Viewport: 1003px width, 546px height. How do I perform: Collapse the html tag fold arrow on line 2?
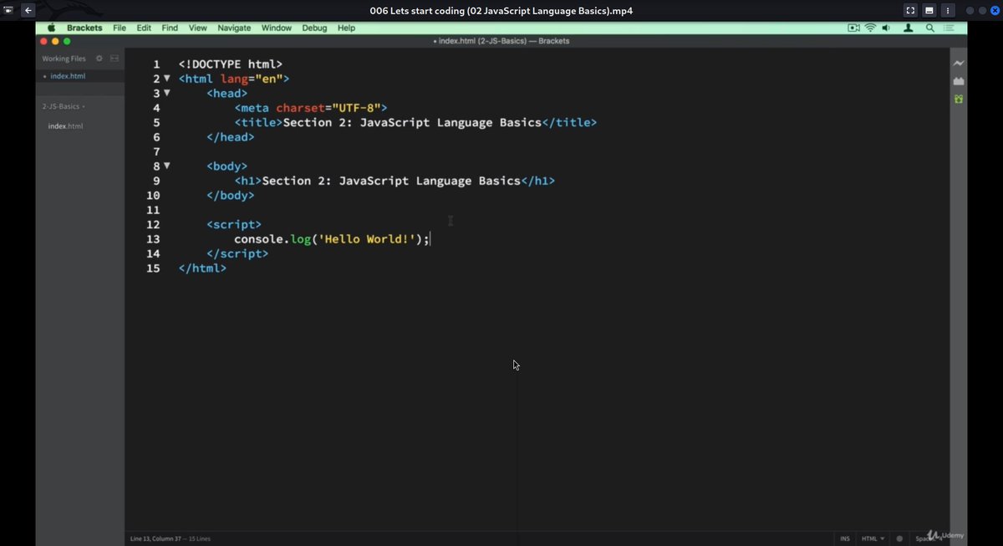click(x=167, y=78)
